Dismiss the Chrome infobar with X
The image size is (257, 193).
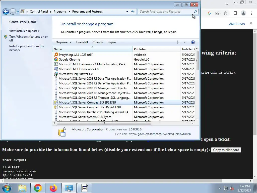coord(251,23)
